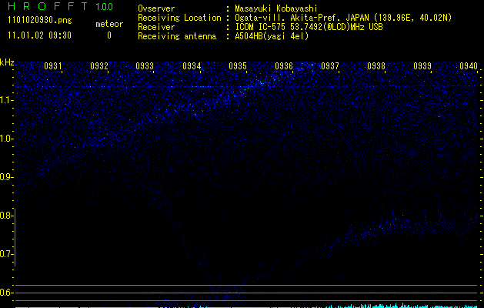Screen dimensions: 484x308
Task: Click the kHz axis unit label
Action: click(x=7, y=62)
